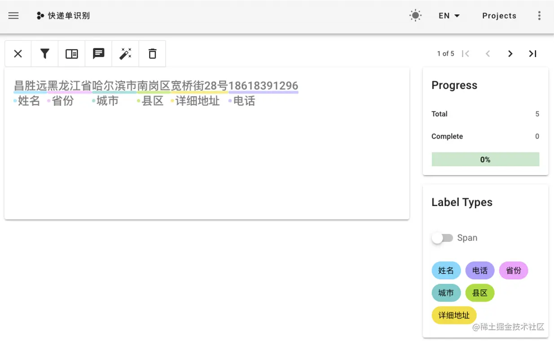Click the X mark-unapproved button
This screenshot has height=341, width=554.
[18, 54]
